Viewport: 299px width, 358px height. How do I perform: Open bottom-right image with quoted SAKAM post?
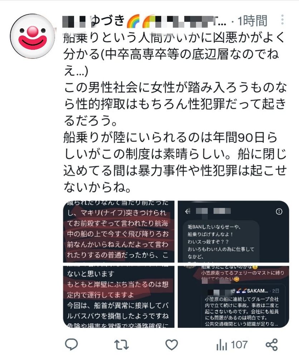233,297
